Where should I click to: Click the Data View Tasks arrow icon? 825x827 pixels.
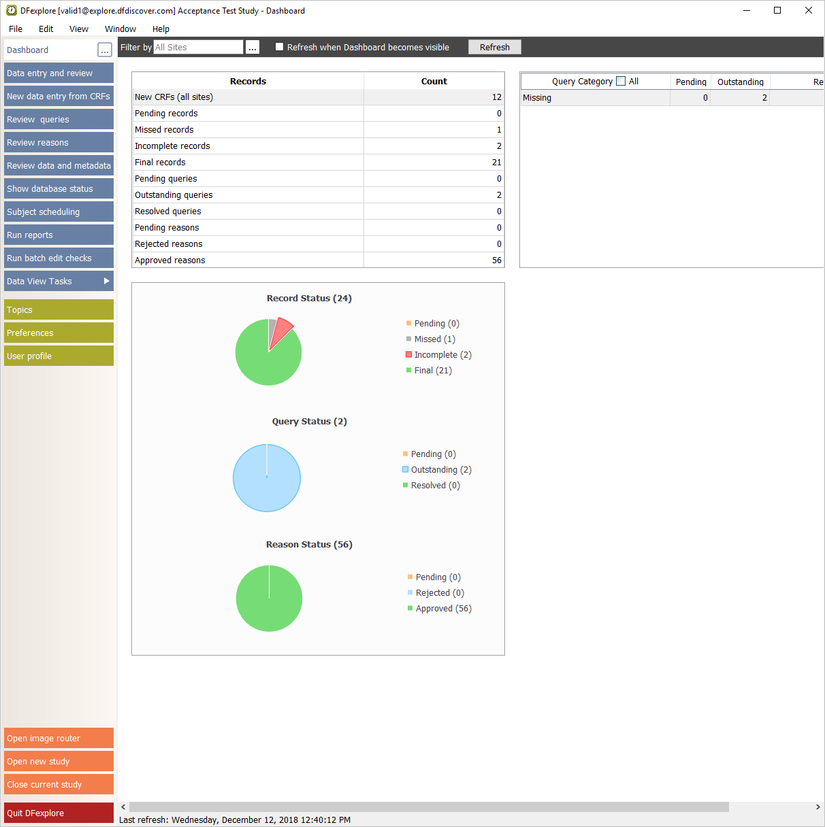[106, 281]
